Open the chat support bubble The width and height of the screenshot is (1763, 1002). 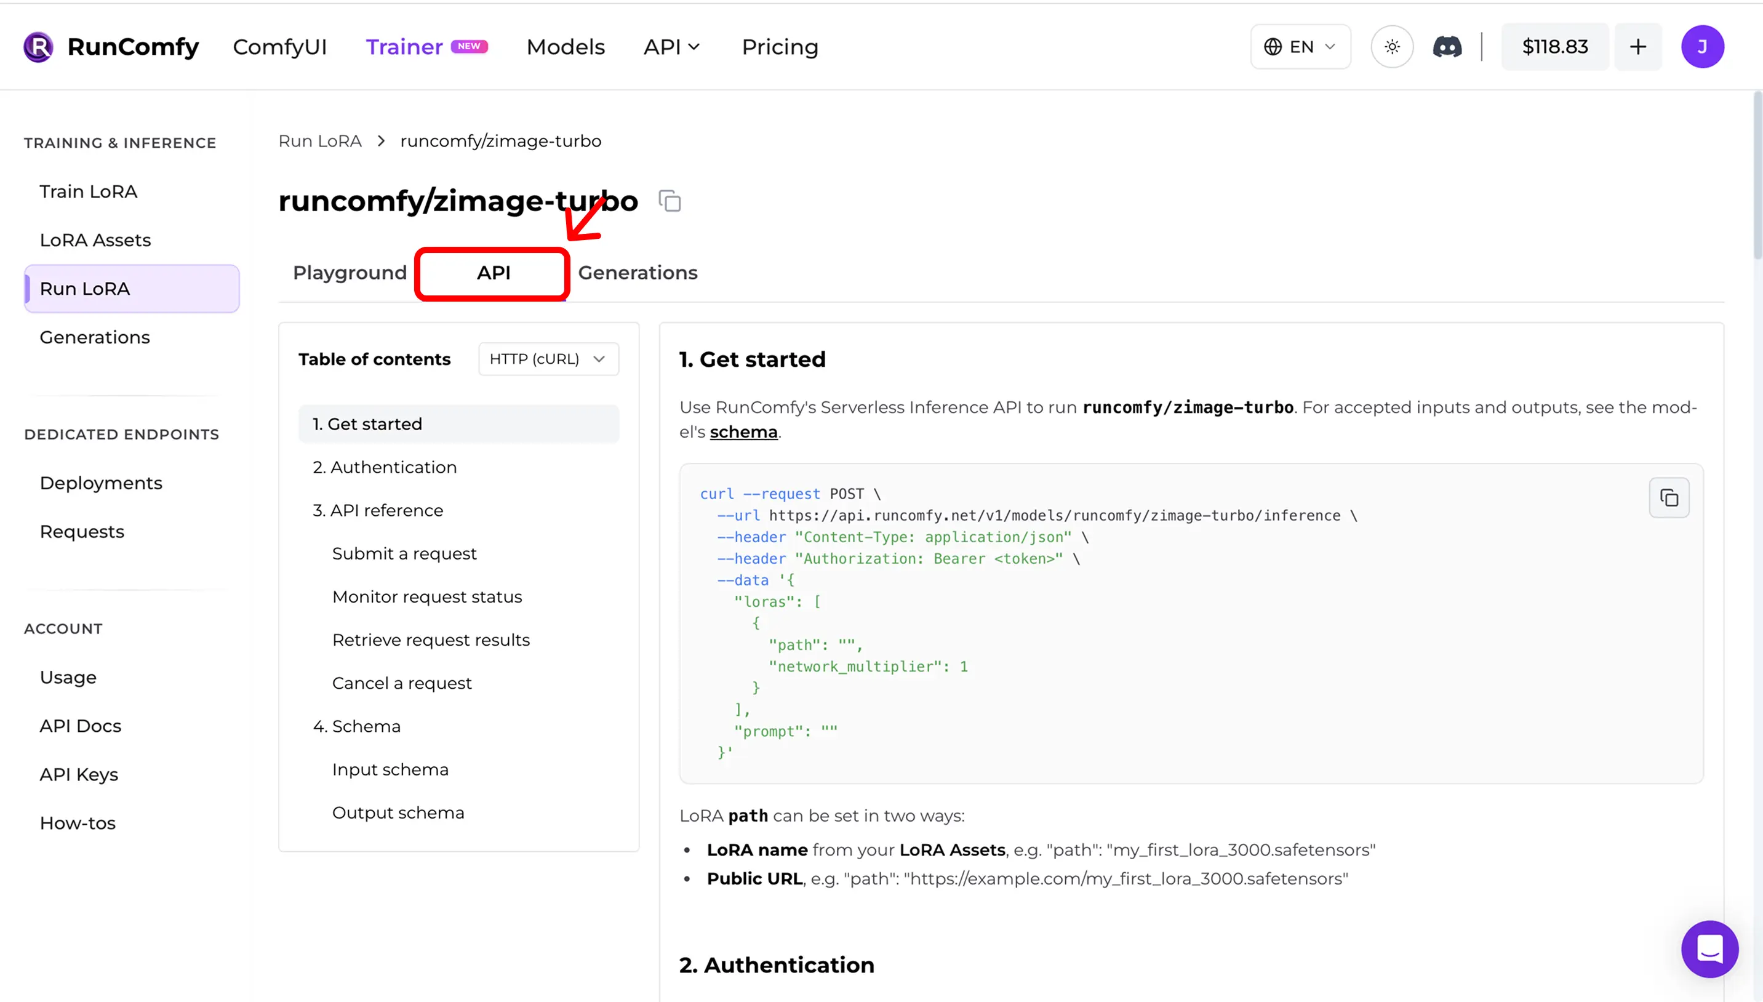pyautogui.click(x=1709, y=949)
